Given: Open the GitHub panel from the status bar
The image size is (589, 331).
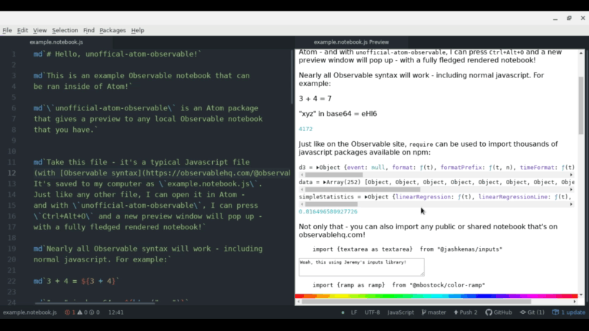Looking at the screenshot, I should [499, 312].
